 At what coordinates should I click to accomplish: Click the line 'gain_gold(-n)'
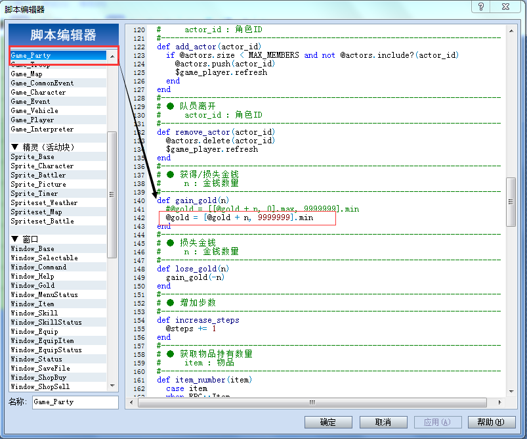195,277
